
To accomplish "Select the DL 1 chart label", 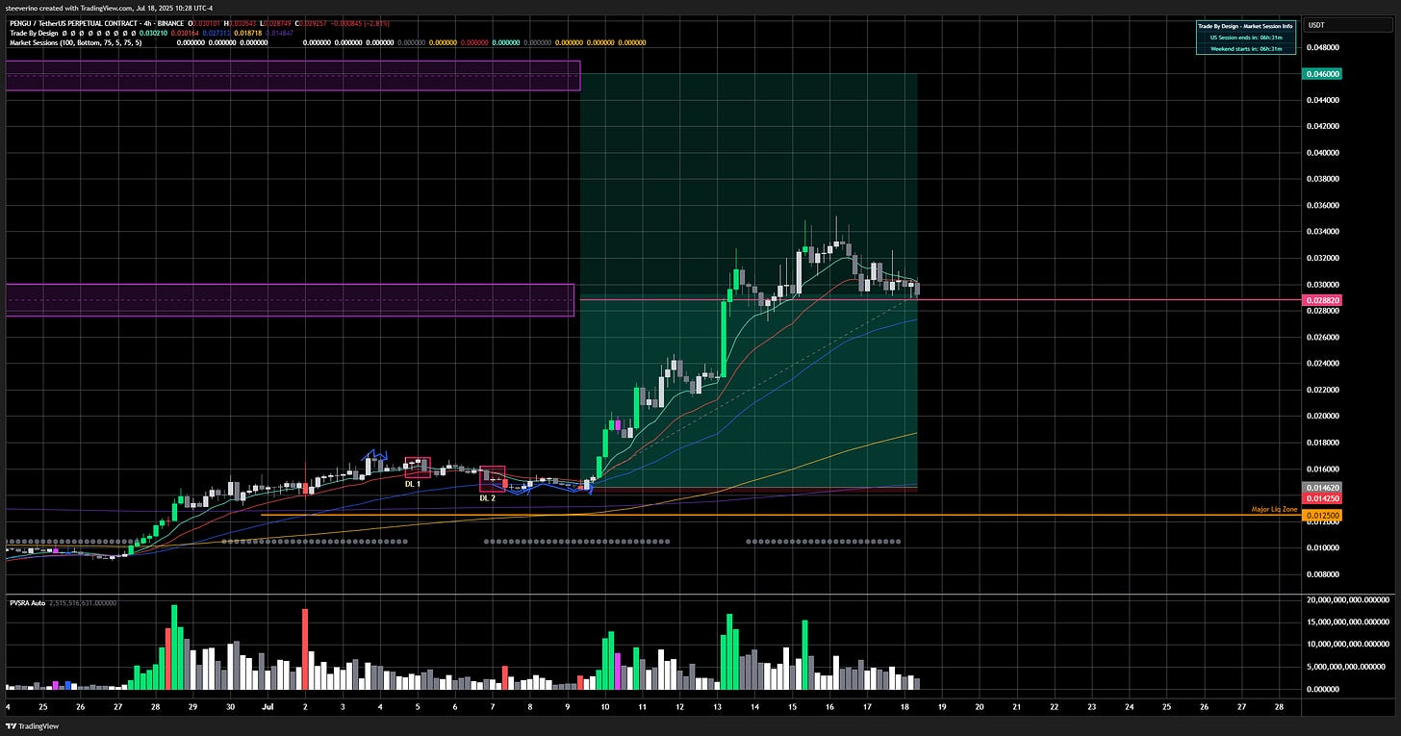I will point(412,483).
